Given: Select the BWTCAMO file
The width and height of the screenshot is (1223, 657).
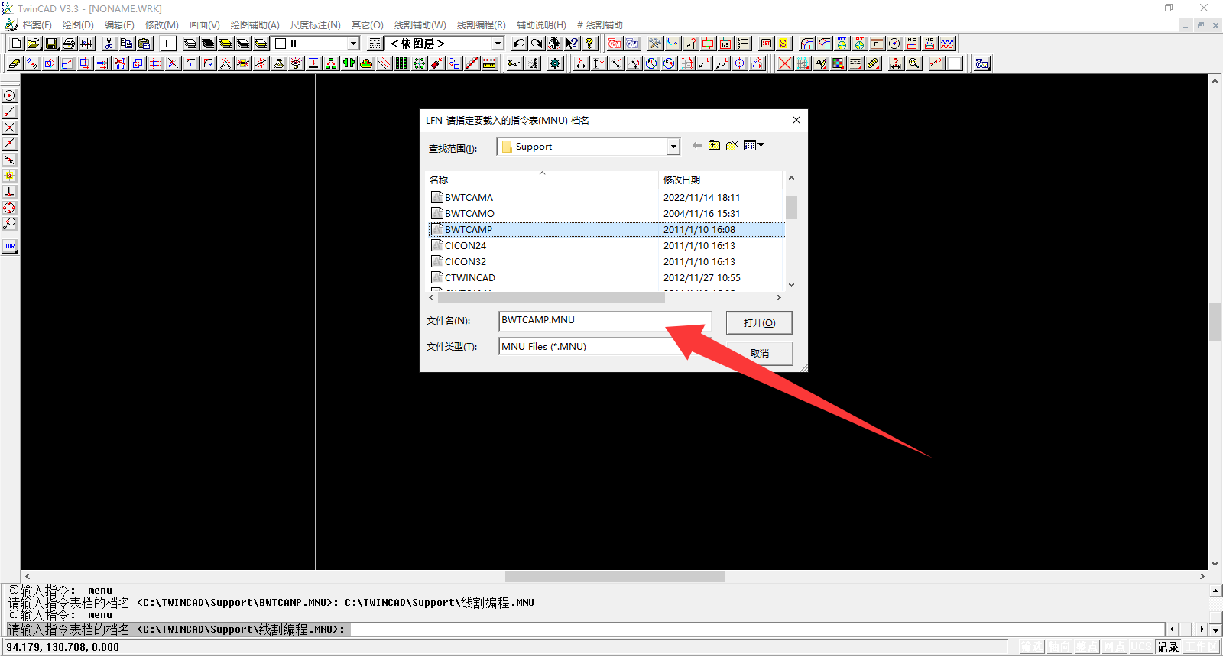Looking at the screenshot, I should click(469, 213).
